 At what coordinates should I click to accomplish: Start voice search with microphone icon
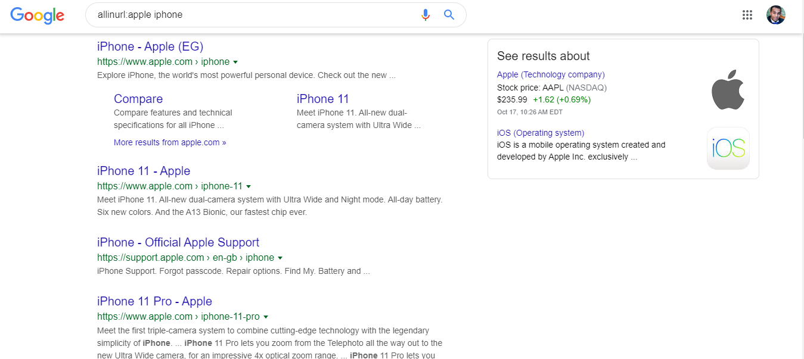pyautogui.click(x=425, y=15)
